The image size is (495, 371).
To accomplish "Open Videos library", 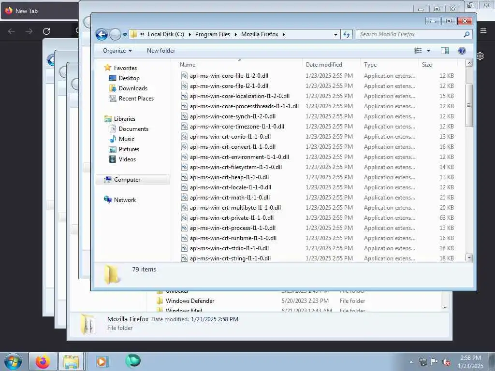I will (x=127, y=159).
